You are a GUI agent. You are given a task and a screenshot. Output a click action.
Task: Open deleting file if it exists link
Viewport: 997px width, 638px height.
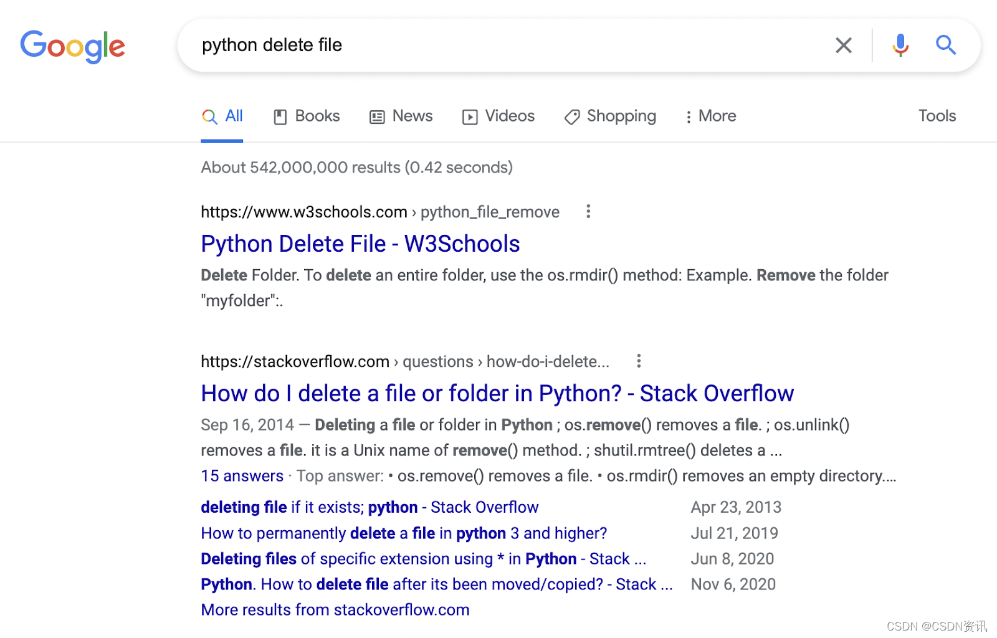[x=370, y=508]
